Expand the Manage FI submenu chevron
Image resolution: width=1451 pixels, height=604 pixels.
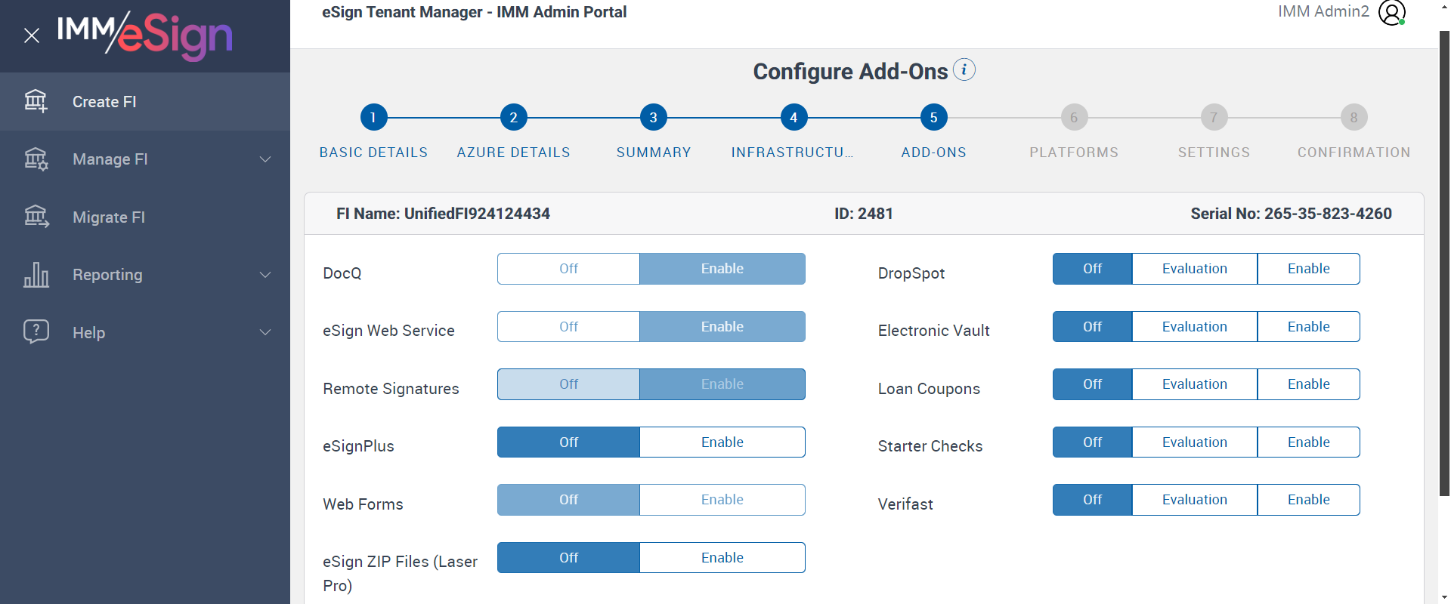pos(265,159)
